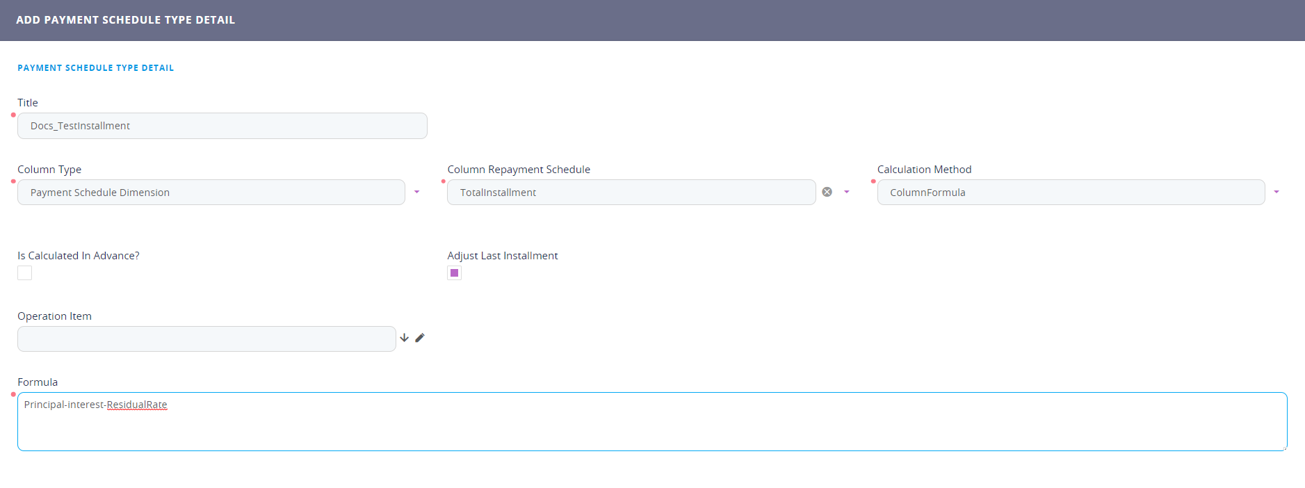1305x488 pixels.
Task: Click the down arrow icon beside Operation Item
Action: (x=404, y=338)
